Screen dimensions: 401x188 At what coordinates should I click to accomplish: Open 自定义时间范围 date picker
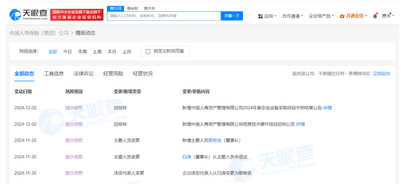click(165, 52)
